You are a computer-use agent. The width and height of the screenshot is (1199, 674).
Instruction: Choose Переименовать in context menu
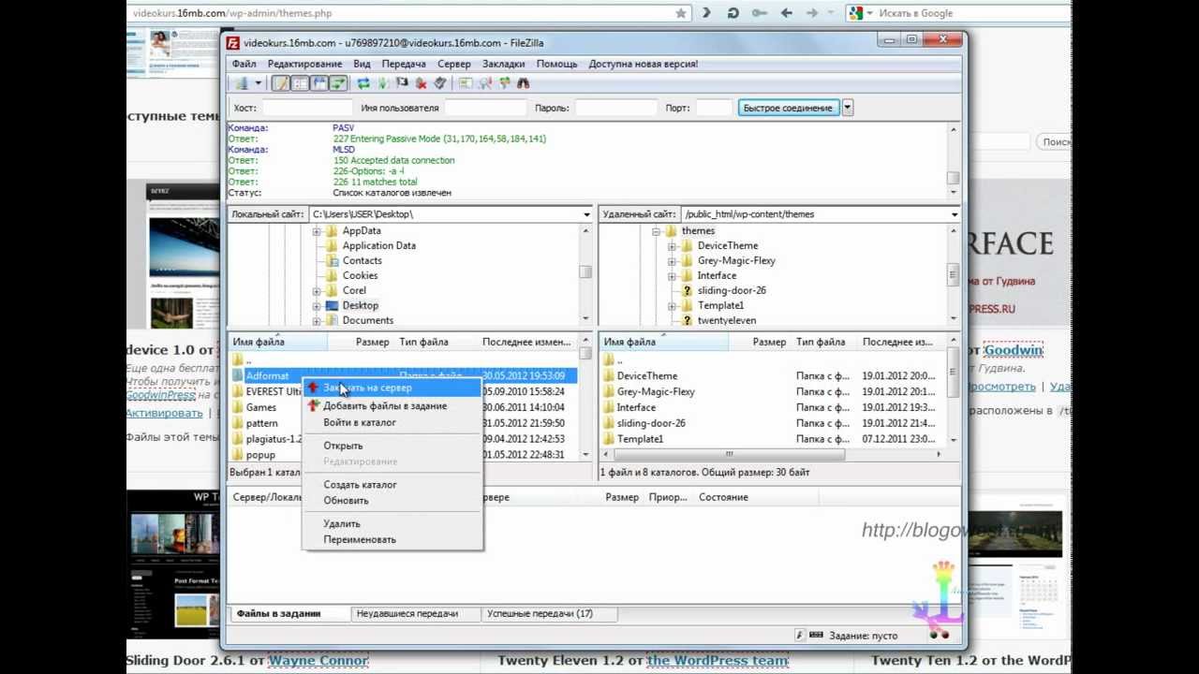pyautogui.click(x=392, y=540)
